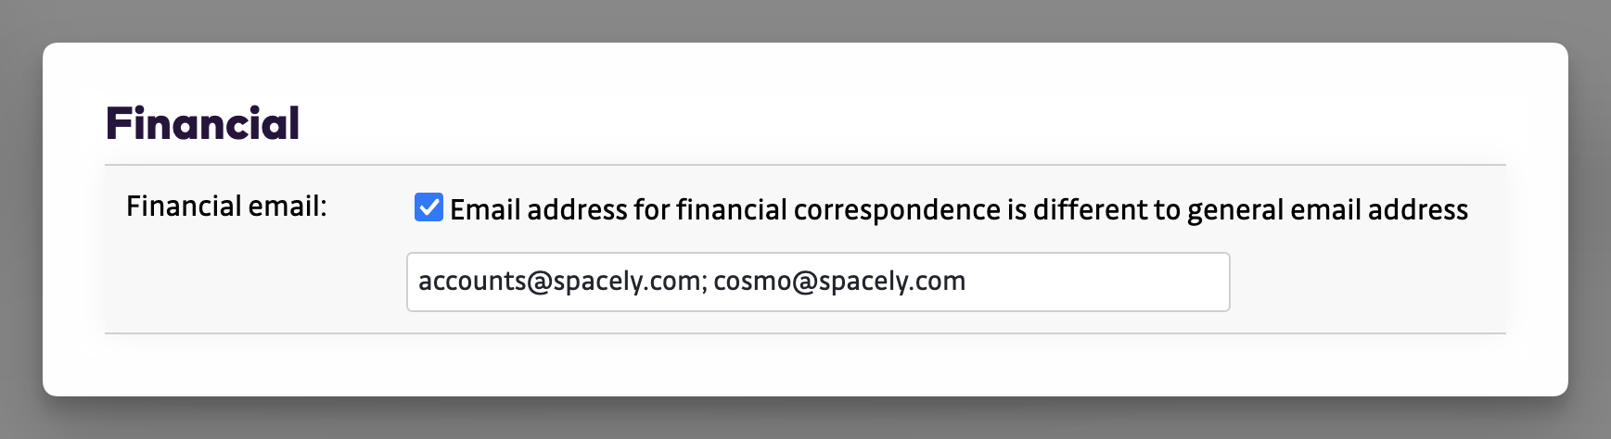Uncheck the financial email checkbox
Viewport: 1611px width, 439px height.
click(428, 207)
